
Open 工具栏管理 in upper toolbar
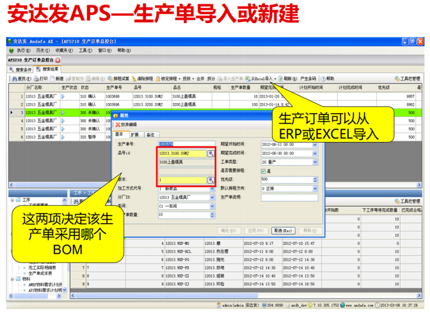point(408,79)
